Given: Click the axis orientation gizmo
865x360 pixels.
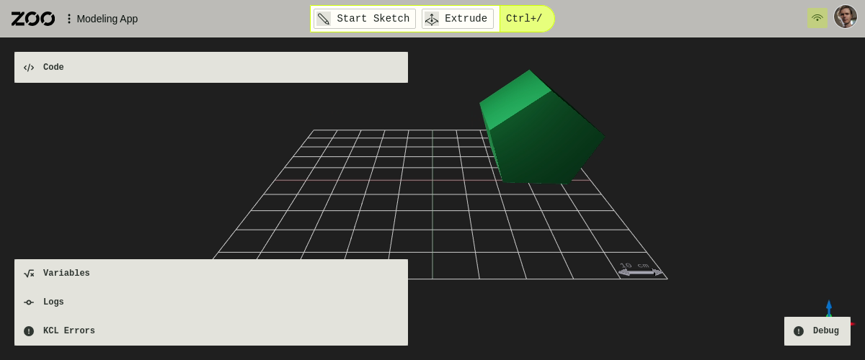Looking at the screenshot, I should pos(830,310).
